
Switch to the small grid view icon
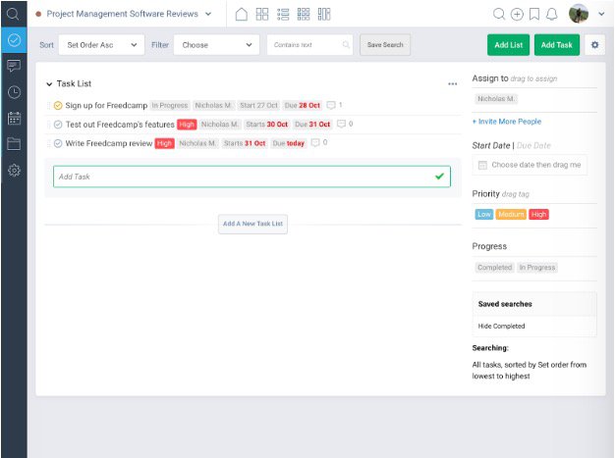tap(304, 14)
